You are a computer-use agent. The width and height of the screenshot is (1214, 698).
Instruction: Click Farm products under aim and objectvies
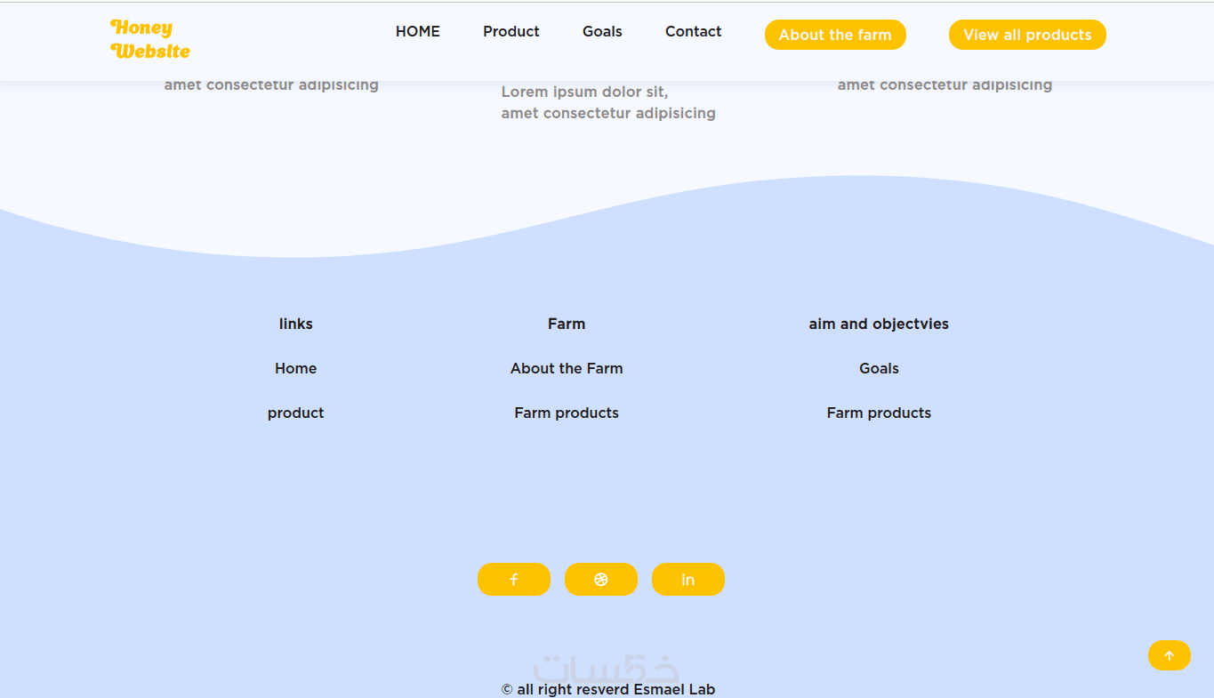pos(879,413)
